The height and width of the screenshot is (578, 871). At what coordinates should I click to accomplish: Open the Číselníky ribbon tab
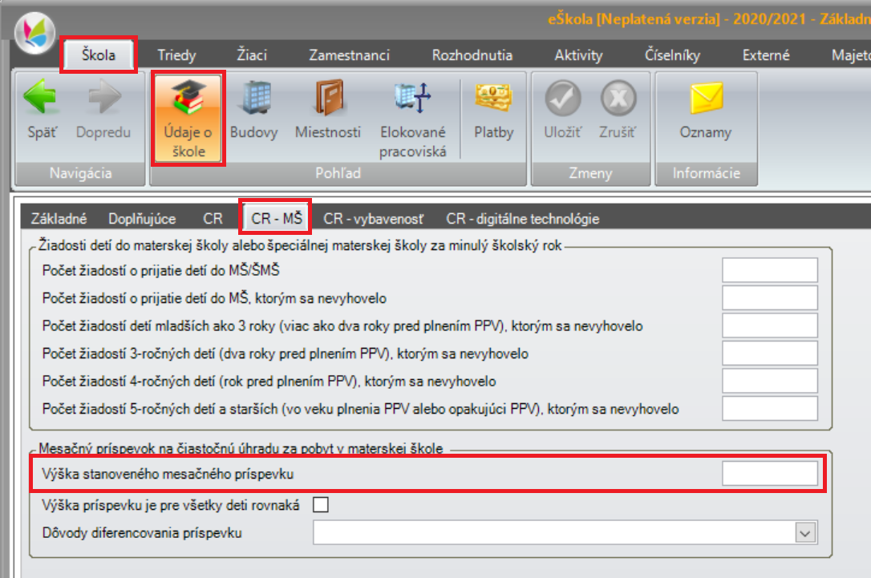(x=672, y=55)
